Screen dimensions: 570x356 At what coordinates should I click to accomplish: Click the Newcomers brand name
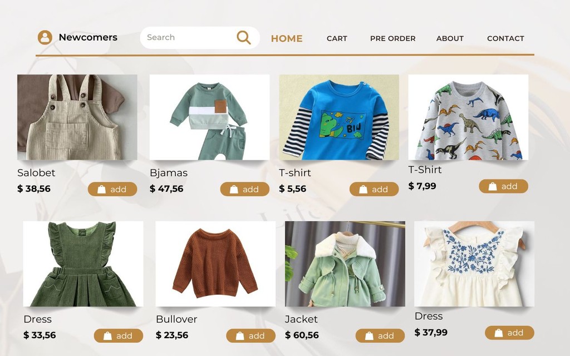click(x=88, y=37)
